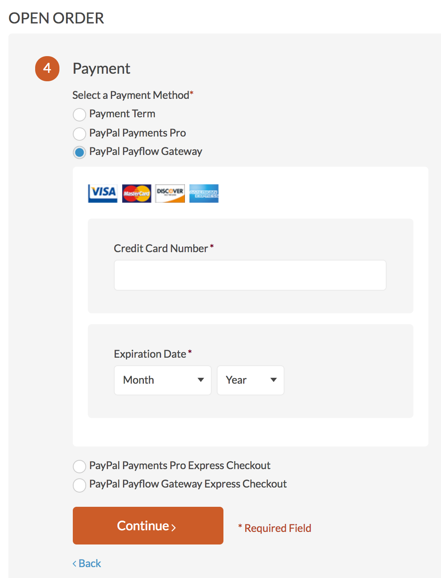Select PayPal Payflow Gateway radio button
This screenshot has width=441, height=578.
click(79, 152)
